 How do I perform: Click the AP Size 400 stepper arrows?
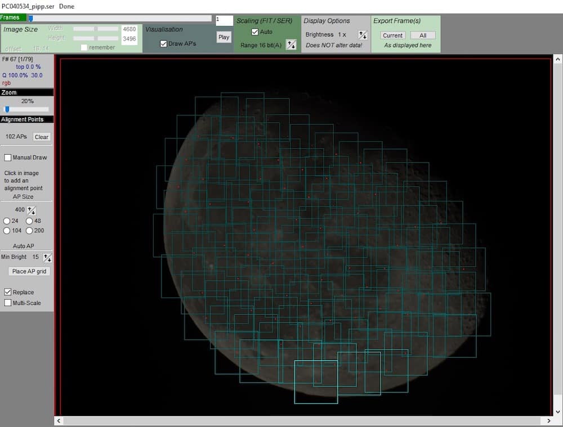click(31, 210)
